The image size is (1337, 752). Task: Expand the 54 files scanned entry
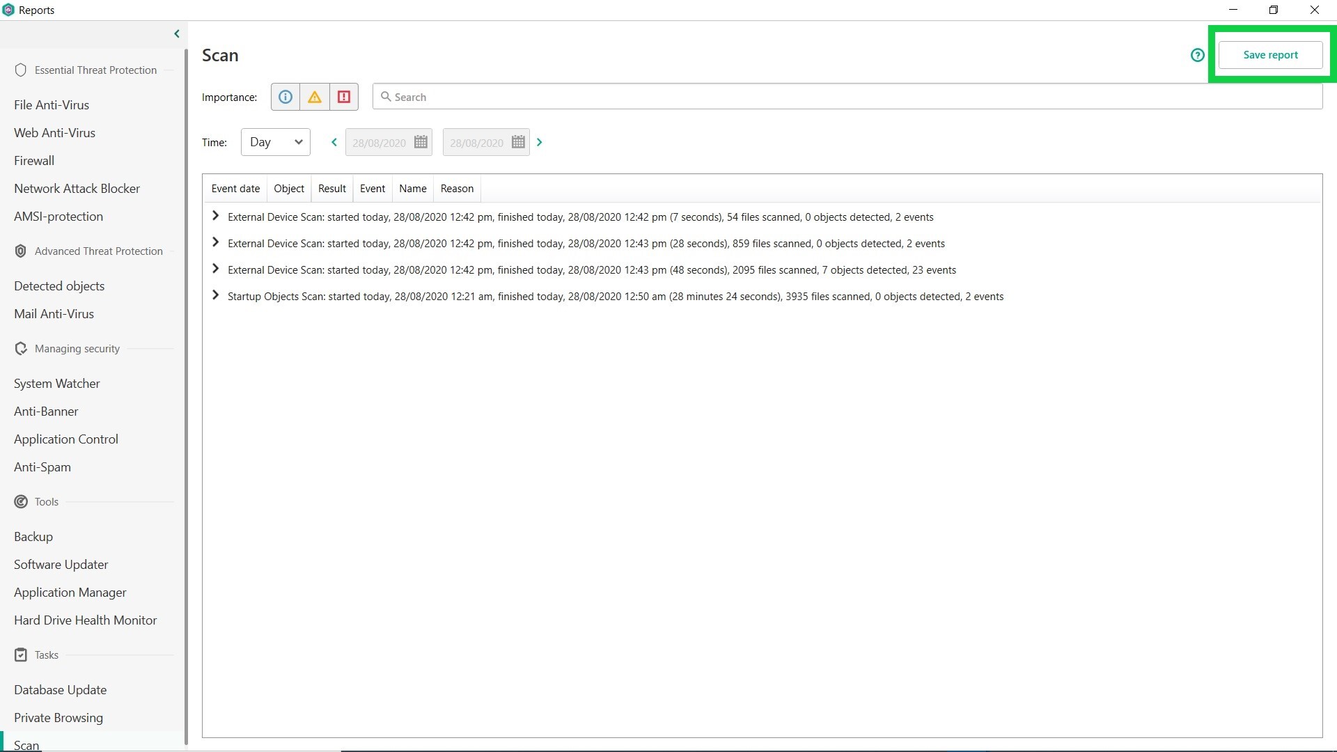click(215, 216)
